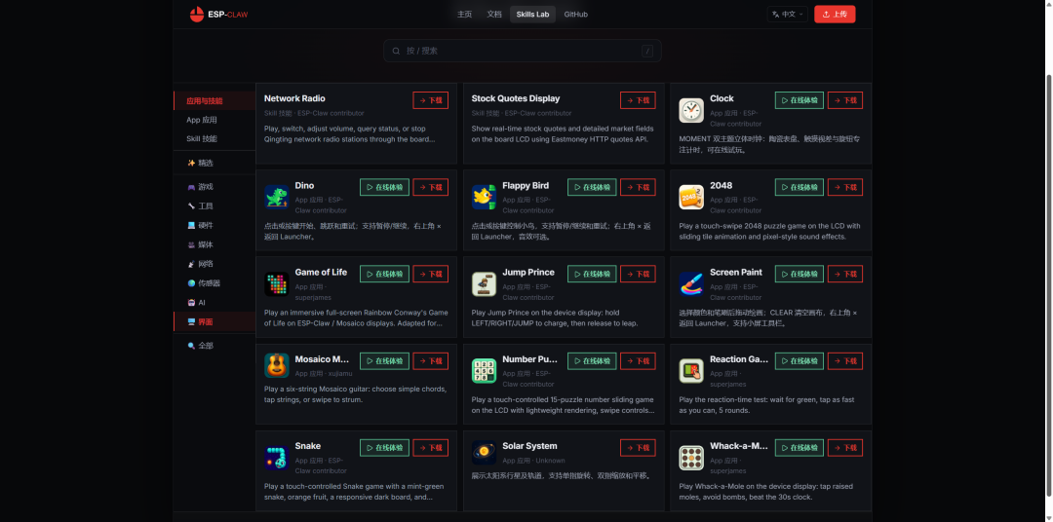Focus the search input field
This screenshot has width=1053, height=522.
point(523,51)
